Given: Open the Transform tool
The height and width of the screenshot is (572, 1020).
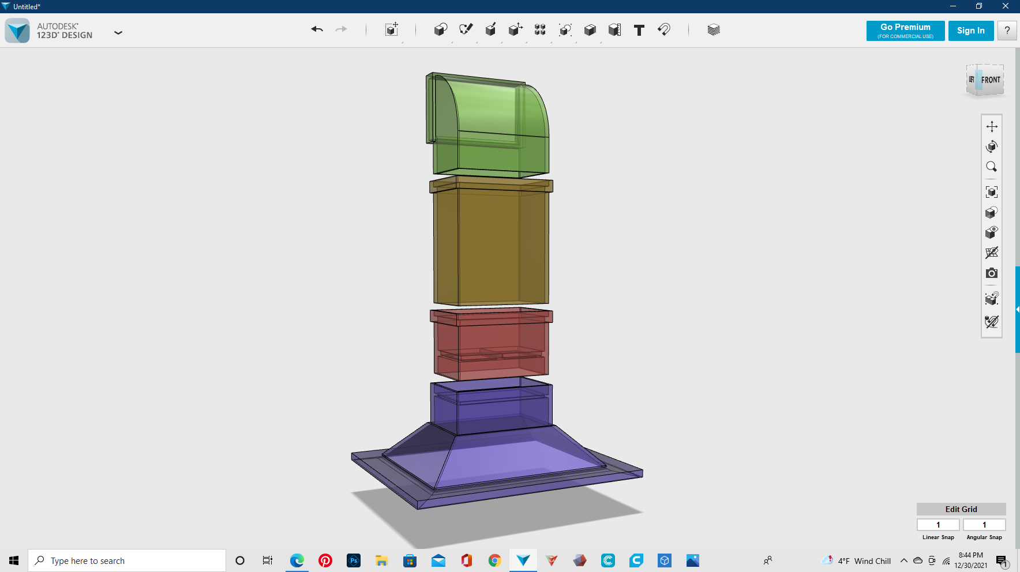Looking at the screenshot, I should click(x=392, y=29).
